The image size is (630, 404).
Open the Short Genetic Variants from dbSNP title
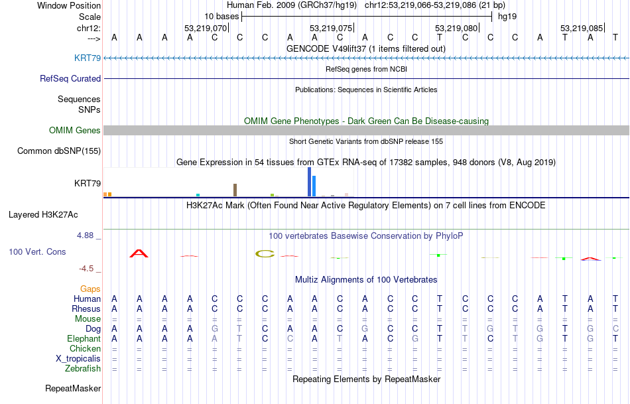366,141
